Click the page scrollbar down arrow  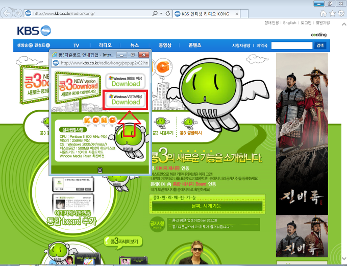tap(344, 258)
